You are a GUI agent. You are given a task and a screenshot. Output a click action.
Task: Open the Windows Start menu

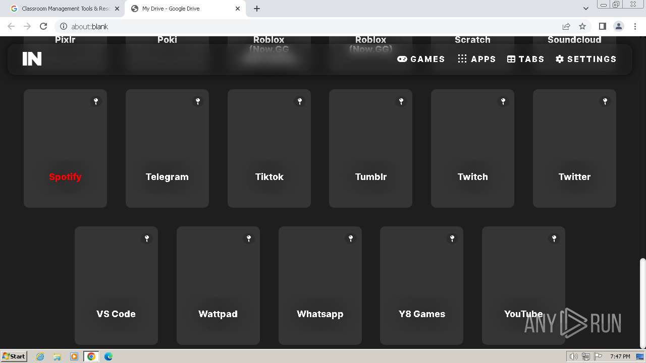point(14,356)
